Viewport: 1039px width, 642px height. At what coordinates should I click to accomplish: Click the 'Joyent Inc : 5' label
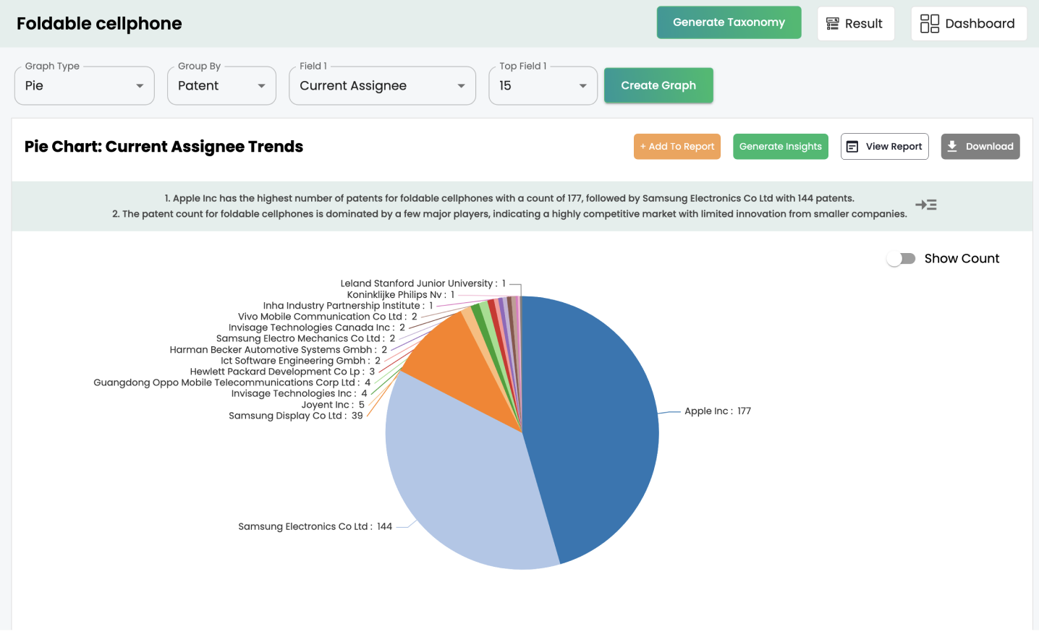pos(333,405)
